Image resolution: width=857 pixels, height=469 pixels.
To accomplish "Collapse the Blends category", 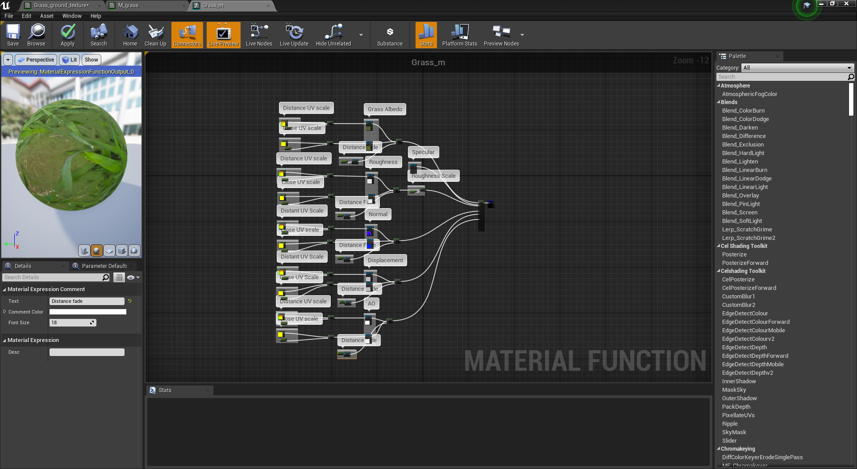I will click(719, 102).
